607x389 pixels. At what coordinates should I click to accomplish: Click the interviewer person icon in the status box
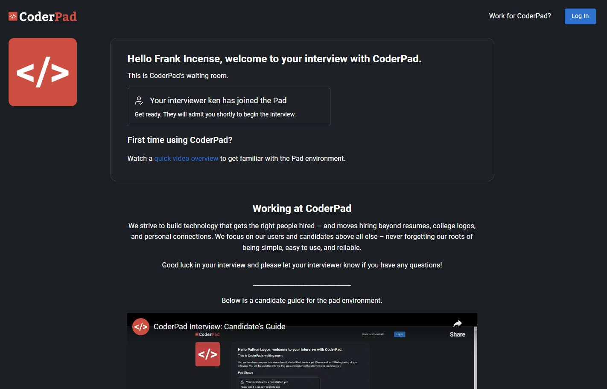pos(139,101)
